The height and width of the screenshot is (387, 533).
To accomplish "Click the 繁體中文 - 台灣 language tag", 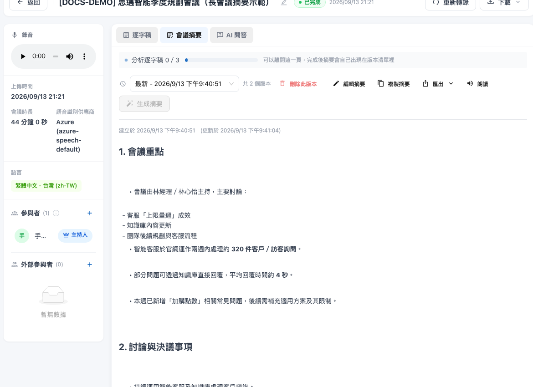I will [x=46, y=185].
